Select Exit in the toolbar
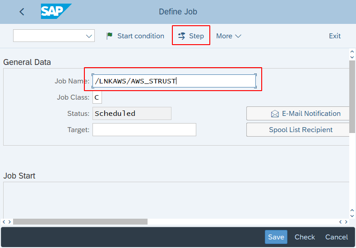Viewport: 356px width, 248px height. point(335,36)
